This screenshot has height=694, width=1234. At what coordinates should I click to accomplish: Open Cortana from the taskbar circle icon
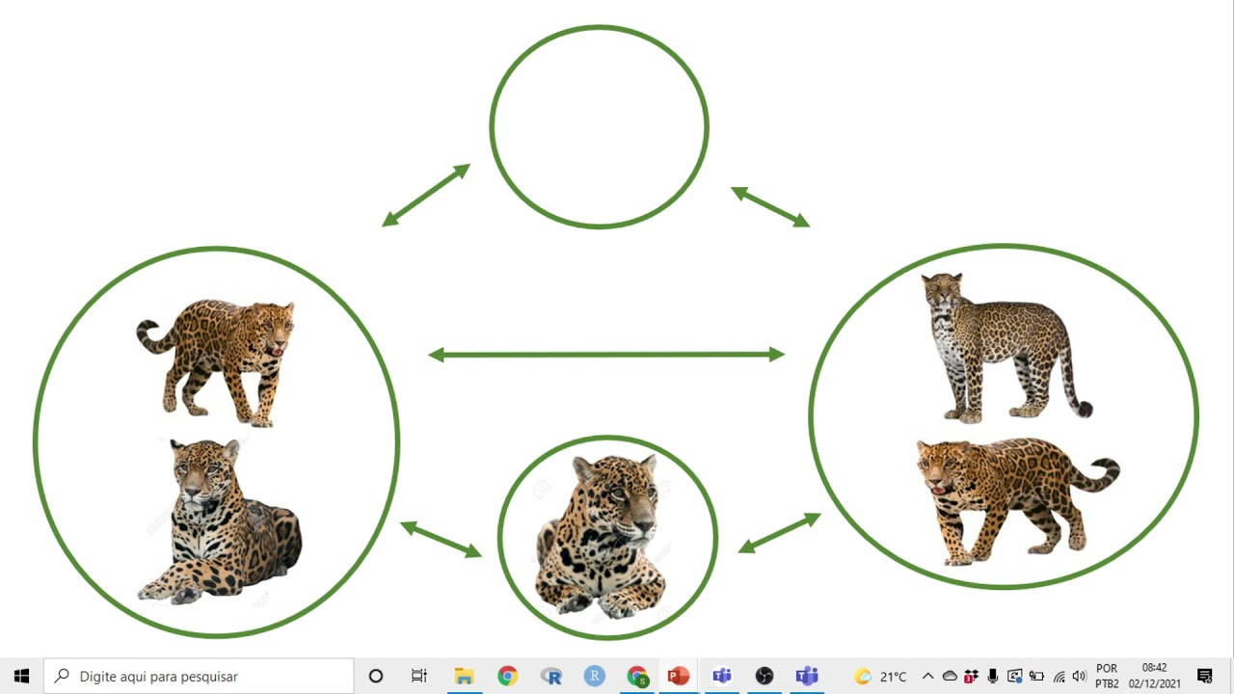376,676
